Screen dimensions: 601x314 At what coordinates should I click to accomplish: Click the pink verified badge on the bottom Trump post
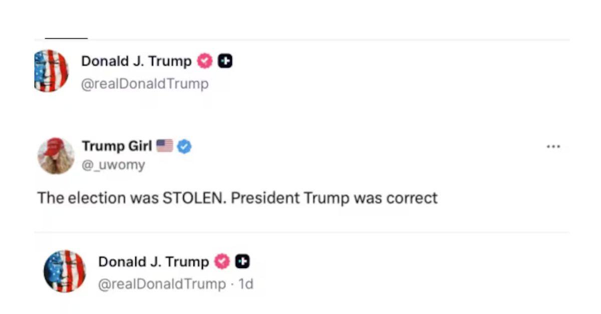[222, 261]
